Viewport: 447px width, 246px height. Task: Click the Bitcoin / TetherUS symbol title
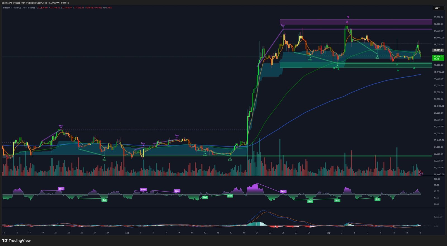(x=12, y=8)
